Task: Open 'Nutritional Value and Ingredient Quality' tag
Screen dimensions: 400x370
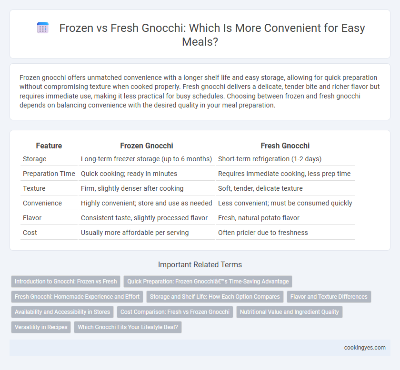Action: coord(290,312)
